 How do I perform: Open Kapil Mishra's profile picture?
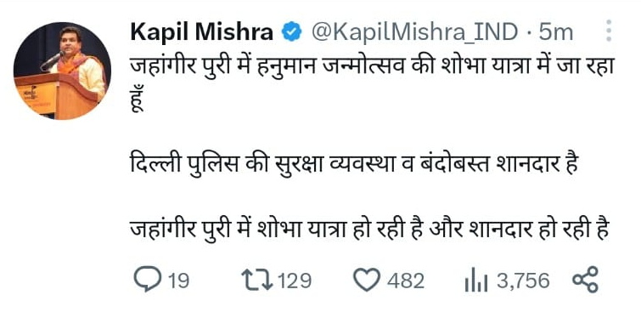point(62,71)
